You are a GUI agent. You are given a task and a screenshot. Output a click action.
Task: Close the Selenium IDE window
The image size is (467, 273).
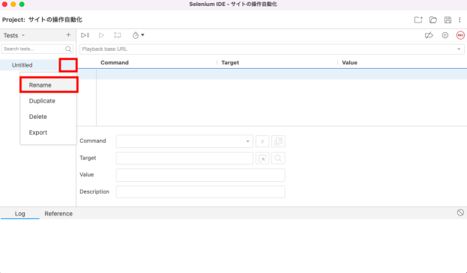[4, 4]
